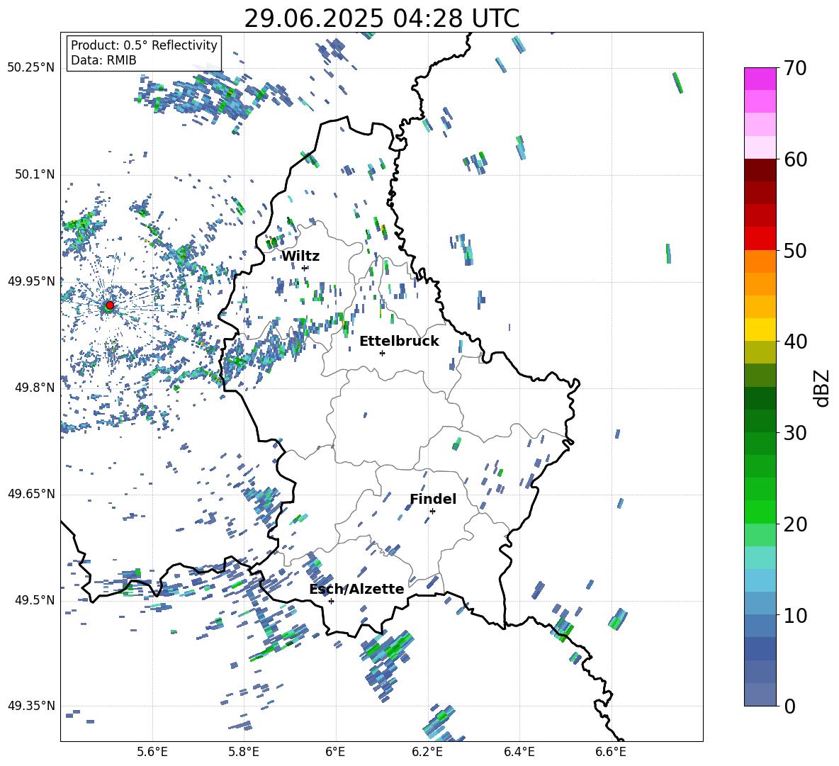Screen dimensions: 839x766
Task: Click the Esch/Alzette station cross marker
Action: click(x=331, y=601)
